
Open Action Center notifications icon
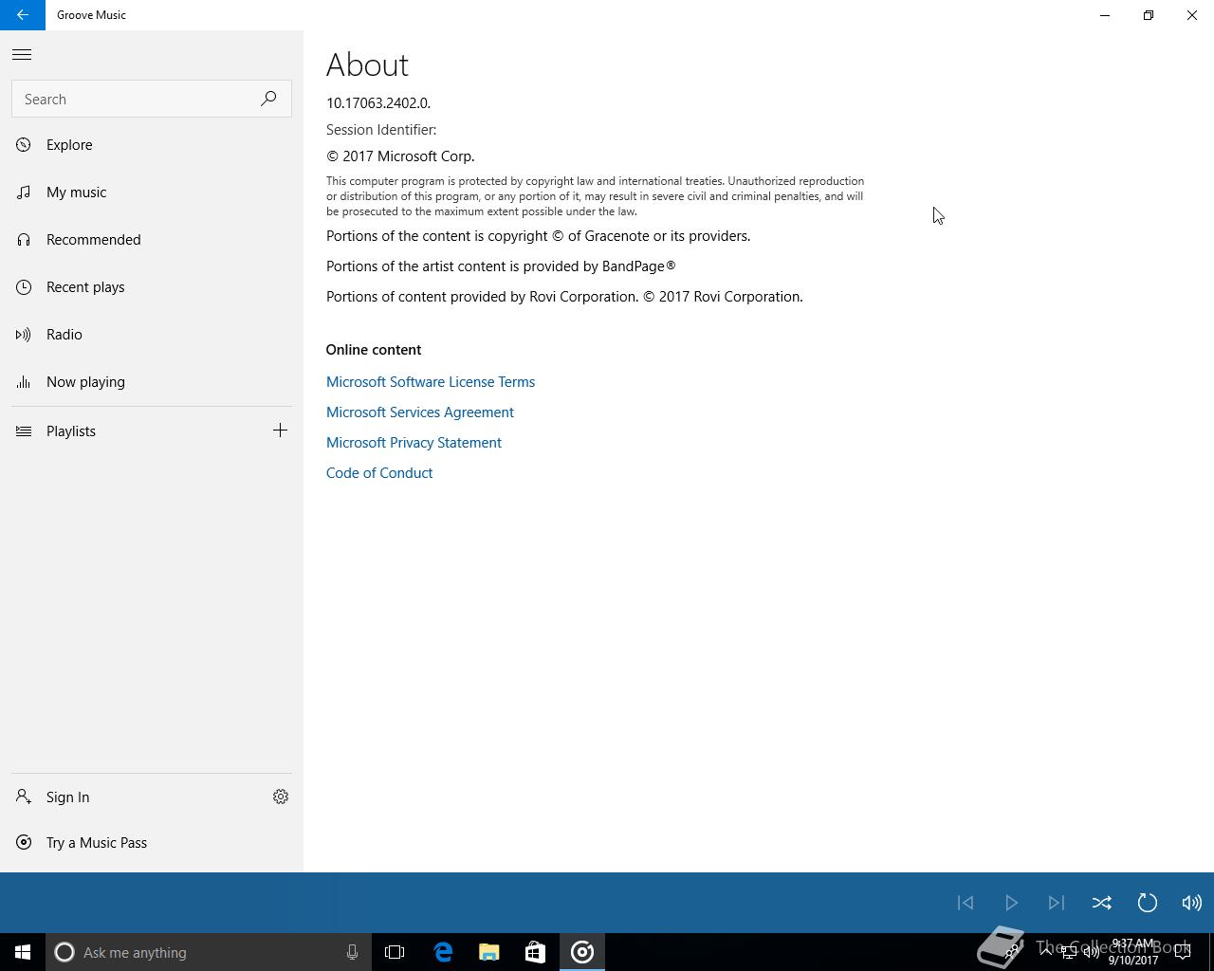click(1183, 952)
